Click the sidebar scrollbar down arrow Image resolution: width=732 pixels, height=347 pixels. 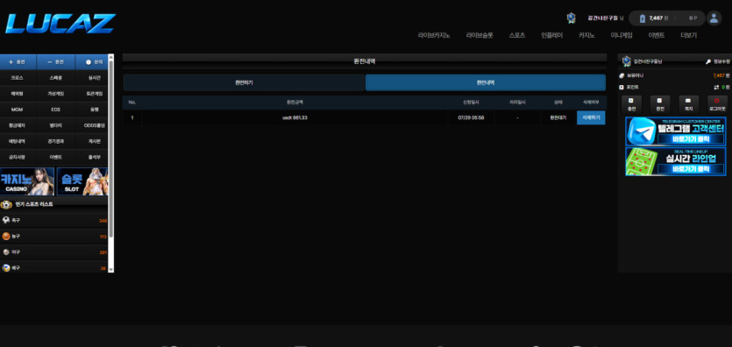[111, 270]
